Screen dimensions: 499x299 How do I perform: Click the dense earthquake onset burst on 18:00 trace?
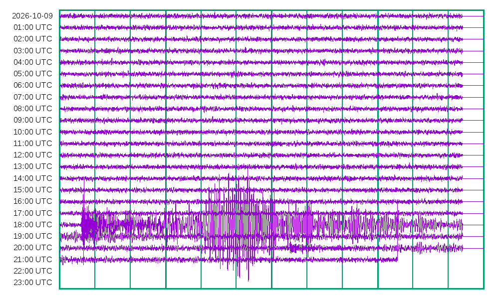click(x=89, y=226)
